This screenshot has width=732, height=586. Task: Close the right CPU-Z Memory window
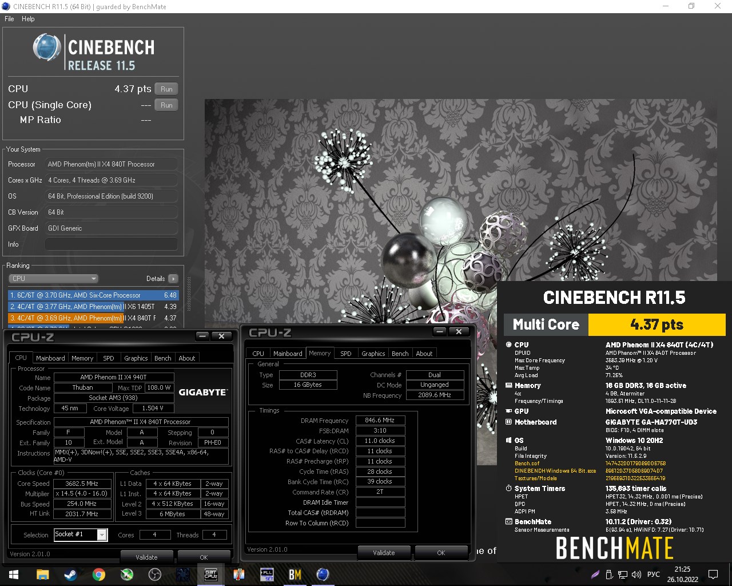click(x=459, y=331)
